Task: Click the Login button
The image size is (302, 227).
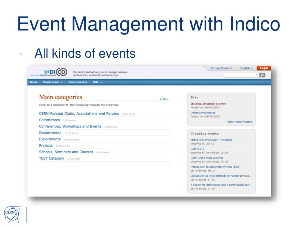Action: tap(264, 68)
